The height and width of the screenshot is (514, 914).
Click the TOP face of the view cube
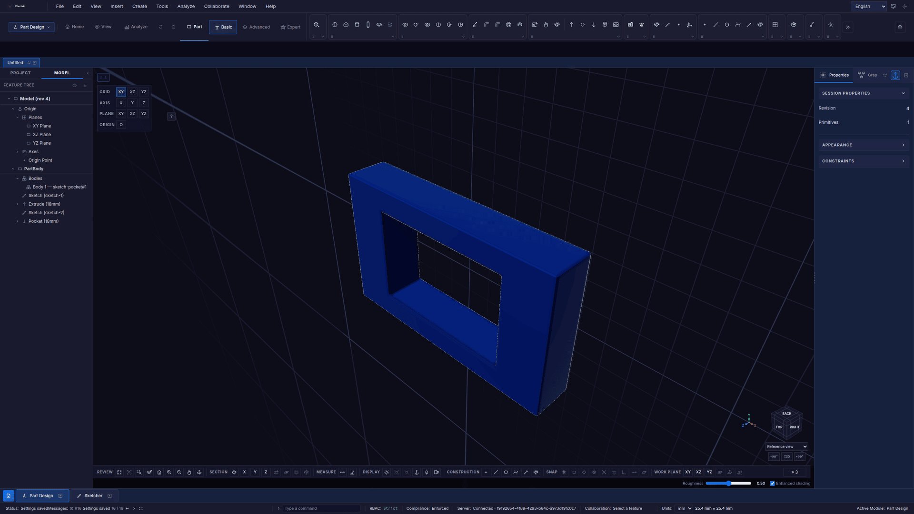click(x=779, y=427)
